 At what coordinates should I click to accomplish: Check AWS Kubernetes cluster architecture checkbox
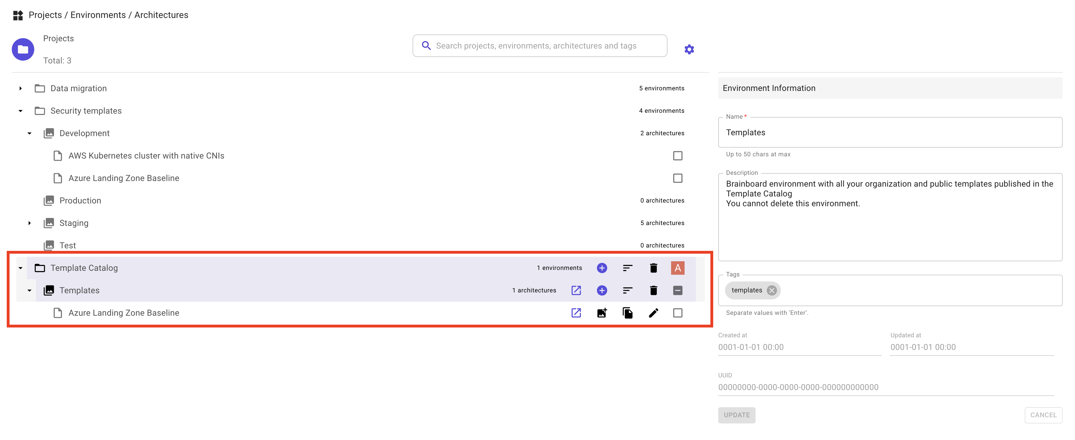click(x=677, y=155)
